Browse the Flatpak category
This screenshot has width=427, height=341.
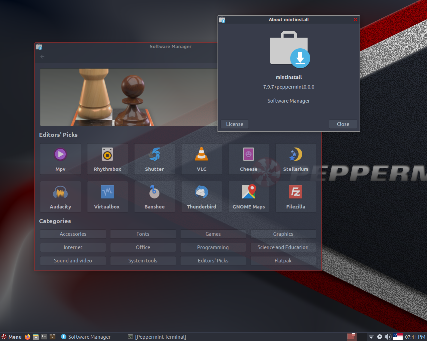tap(283, 261)
